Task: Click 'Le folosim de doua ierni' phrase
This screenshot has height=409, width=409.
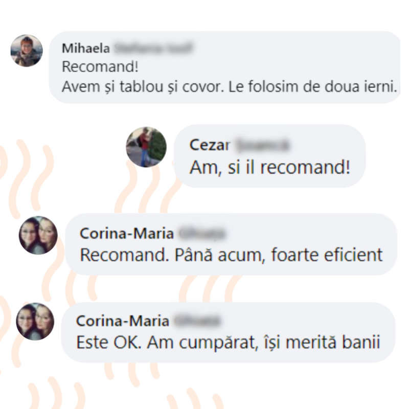Action: (312, 86)
